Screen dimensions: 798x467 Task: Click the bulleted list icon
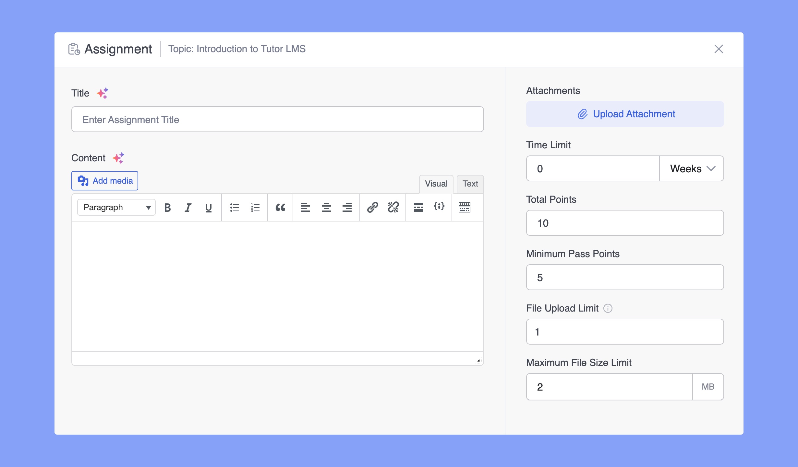234,207
